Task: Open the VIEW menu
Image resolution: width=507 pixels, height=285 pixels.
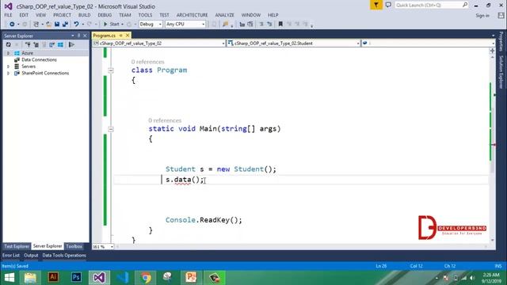Action: (x=40, y=15)
